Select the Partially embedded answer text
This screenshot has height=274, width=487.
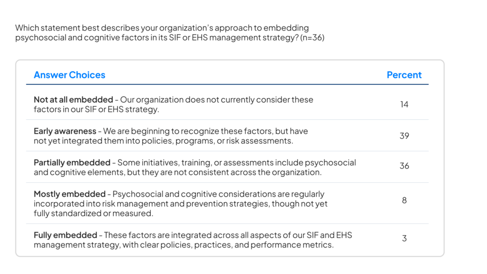point(195,167)
